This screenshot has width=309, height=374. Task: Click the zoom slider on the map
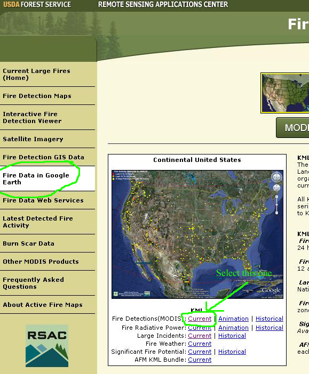pyautogui.click(x=276, y=205)
